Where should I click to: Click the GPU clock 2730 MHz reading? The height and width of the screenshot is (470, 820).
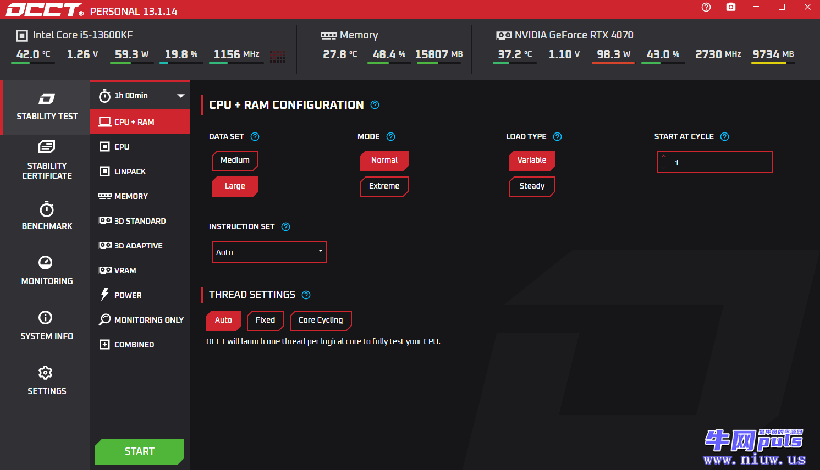(x=718, y=54)
